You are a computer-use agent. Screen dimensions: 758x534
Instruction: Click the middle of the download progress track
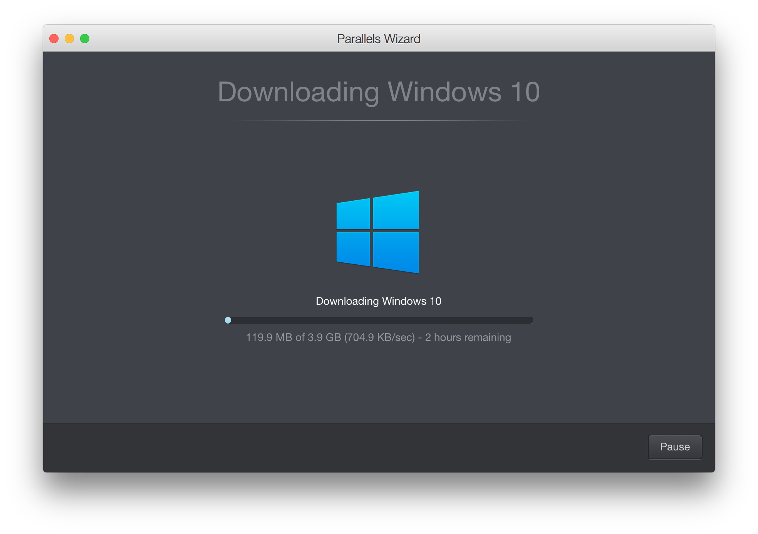coord(379,320)
